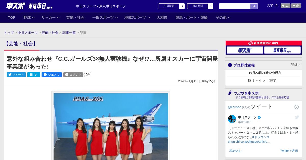Click the article date 2020年1月15日 16時25分
This screenshot has width=306, height=160.
(197, 81)
